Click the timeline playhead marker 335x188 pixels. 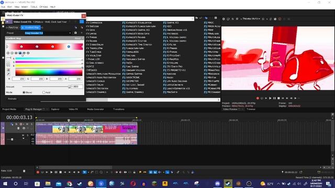[69, 120]
